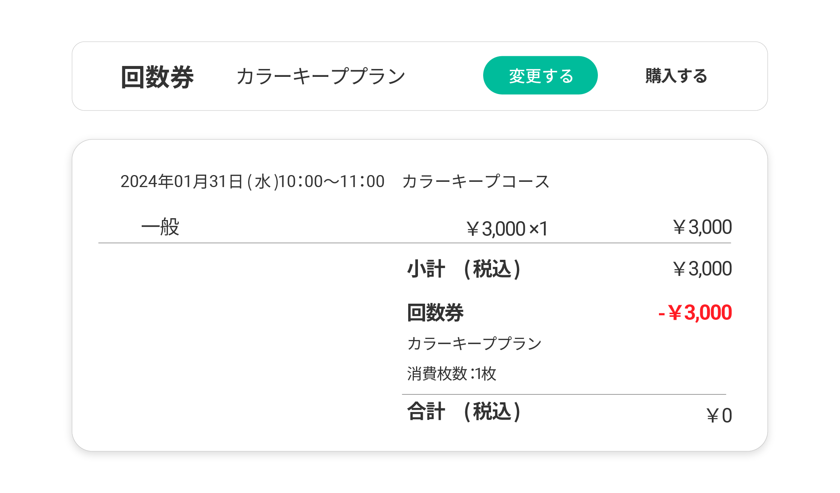Select the 合計（税込）label

pyautogui.click(x=464, y=411)
